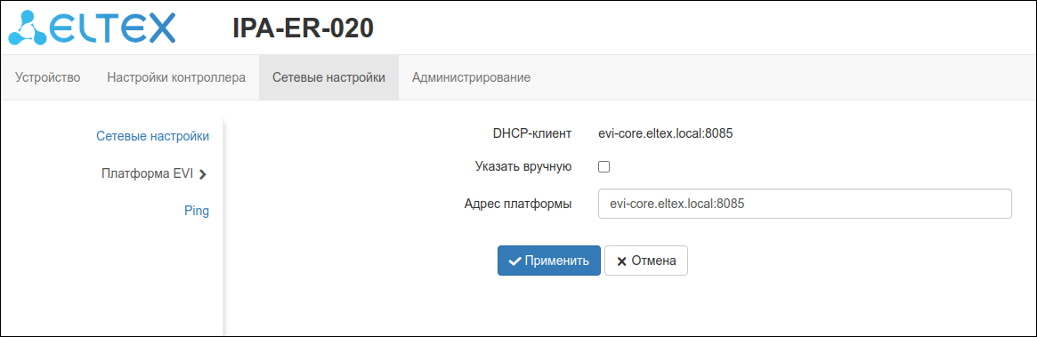
Task: Click the Отмена button
Action: [x=646, y=261]
